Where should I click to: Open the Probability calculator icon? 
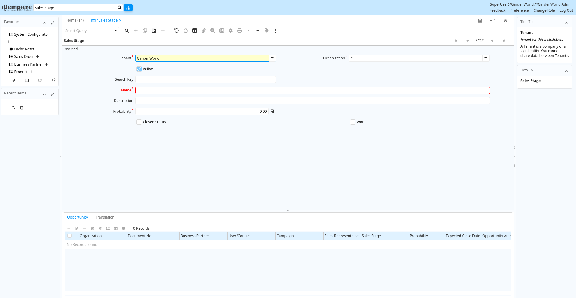pyautogui.click(x=272, y=112)
